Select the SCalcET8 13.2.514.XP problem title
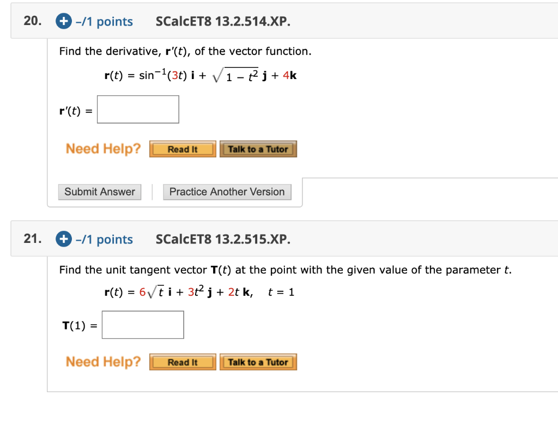 coord(223,21)
